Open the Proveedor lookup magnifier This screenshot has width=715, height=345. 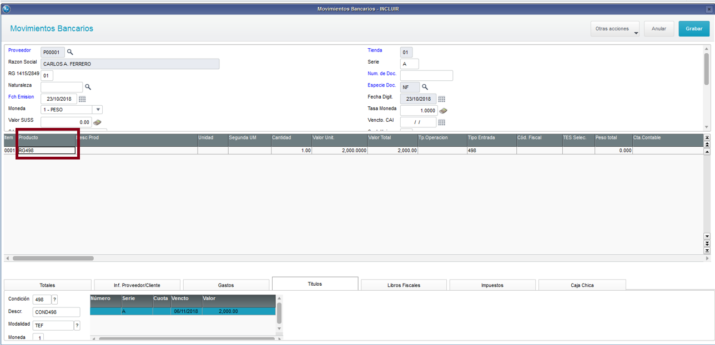coord(70,52)
